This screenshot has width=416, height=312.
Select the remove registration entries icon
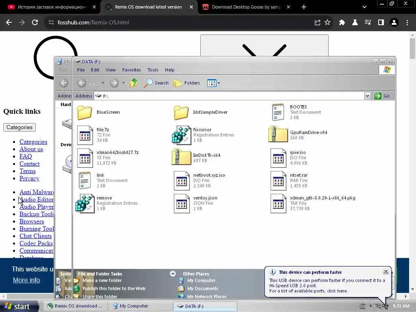pyautogui.click(x=85, y=203)
